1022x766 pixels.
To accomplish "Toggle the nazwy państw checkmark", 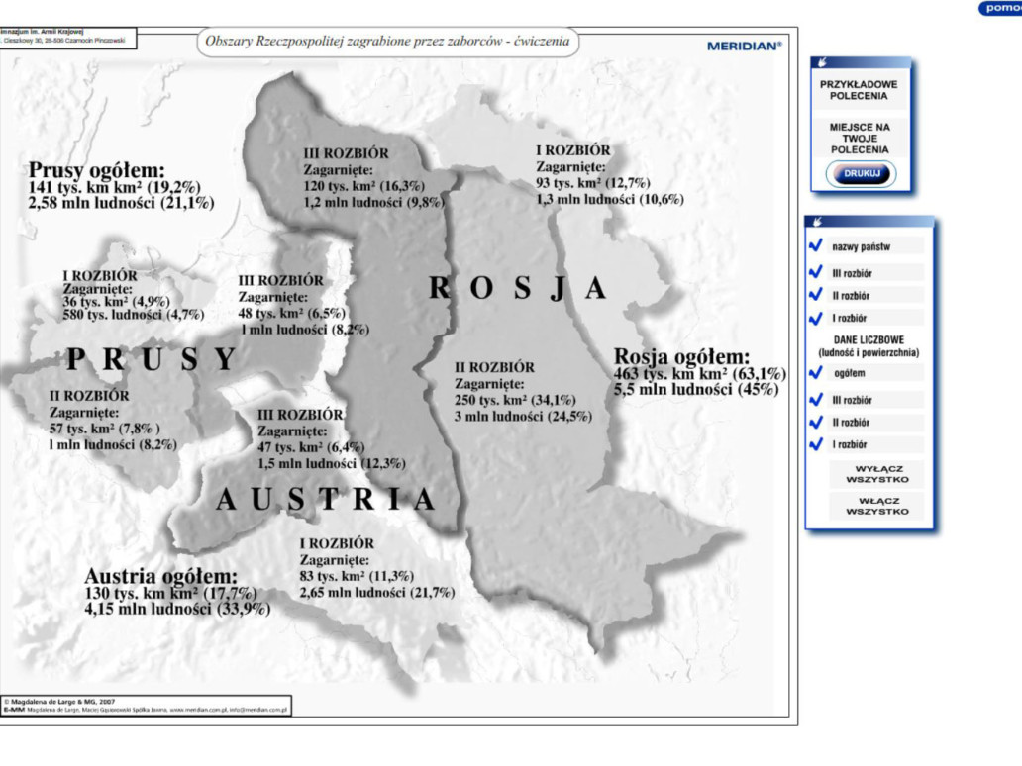I will (x=816, y=246).
